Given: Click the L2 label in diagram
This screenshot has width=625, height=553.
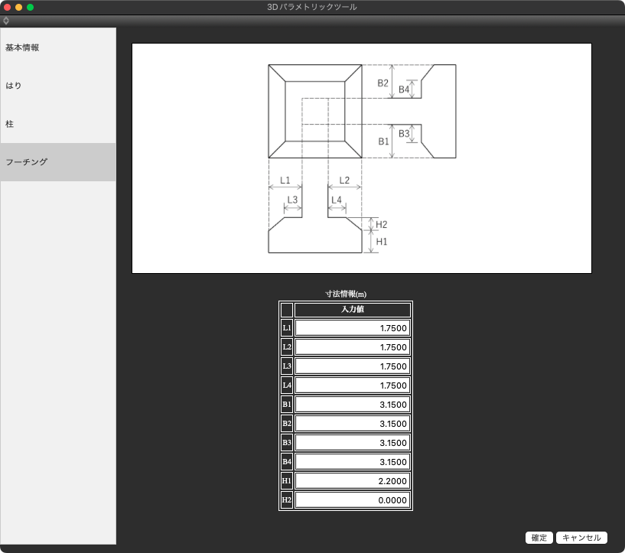Looking at the screenshot, I should tap(344, 180).
